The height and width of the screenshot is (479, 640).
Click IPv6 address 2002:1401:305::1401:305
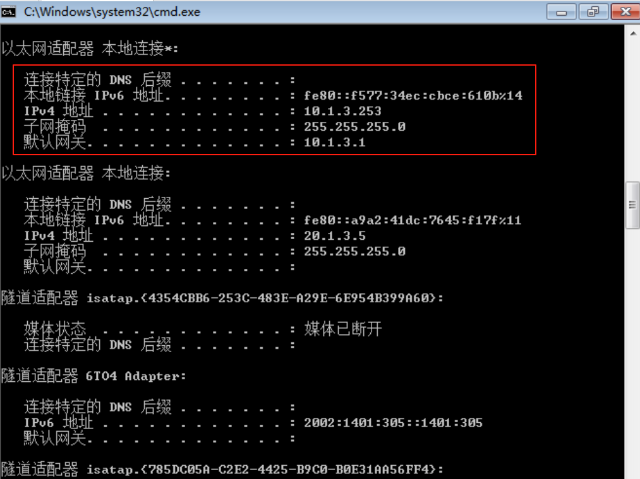pyautogui.click(x=393, y=423)
